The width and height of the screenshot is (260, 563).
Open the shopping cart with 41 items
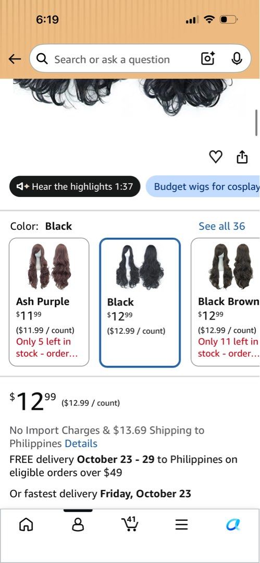(130, 524)
